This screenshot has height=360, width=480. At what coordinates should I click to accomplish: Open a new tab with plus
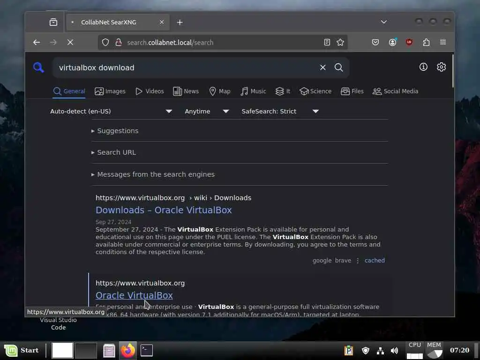[x=180, y=22]
